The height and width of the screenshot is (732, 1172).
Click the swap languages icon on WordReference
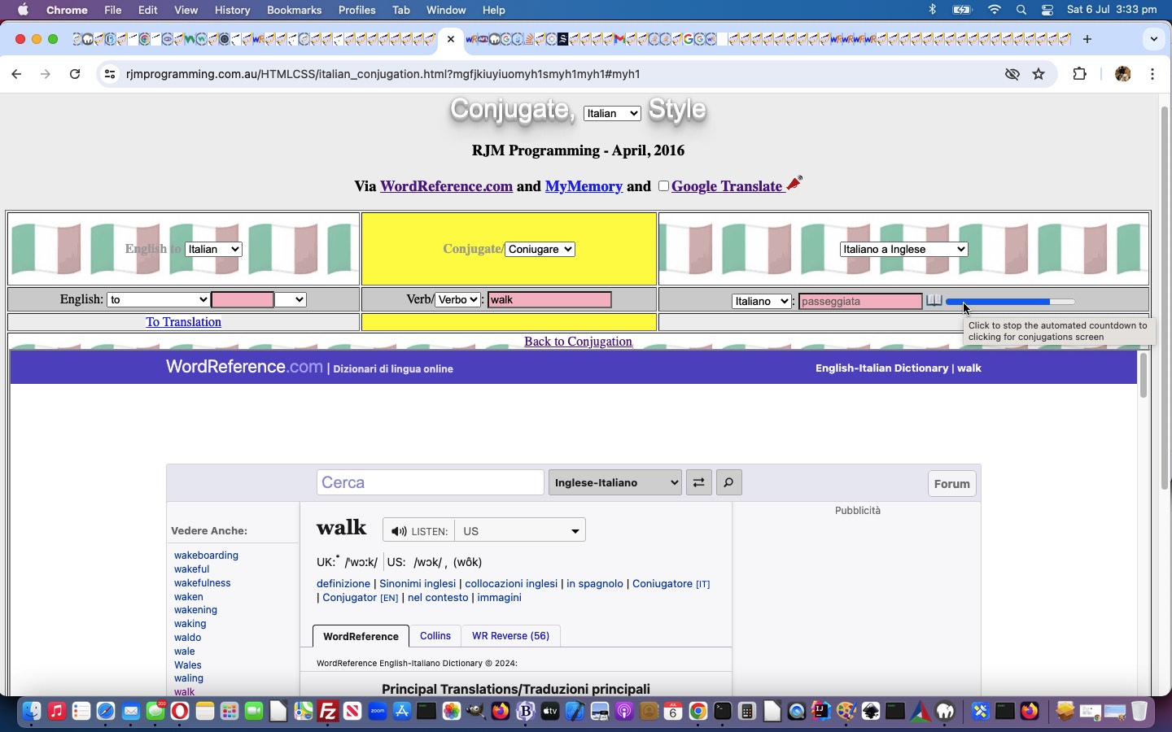(x=698, y=482)
